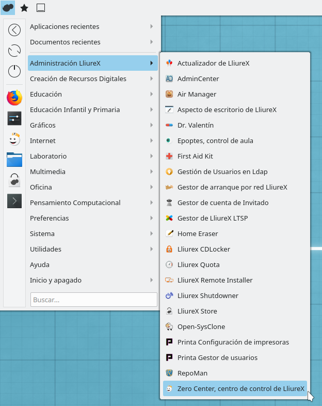Start Actualizador de LliureX

213,63
